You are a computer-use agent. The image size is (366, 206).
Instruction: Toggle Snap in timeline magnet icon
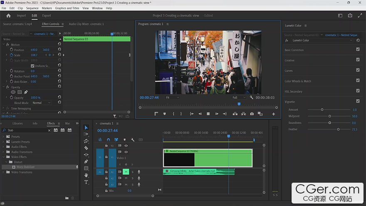(x=108, y=139)
